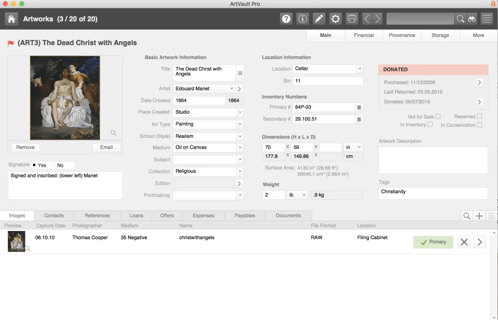Image resolution: width=498 pixels, height=320 pixels.
Task: Open the Find binoculars icon
Action: click(471, 19)
